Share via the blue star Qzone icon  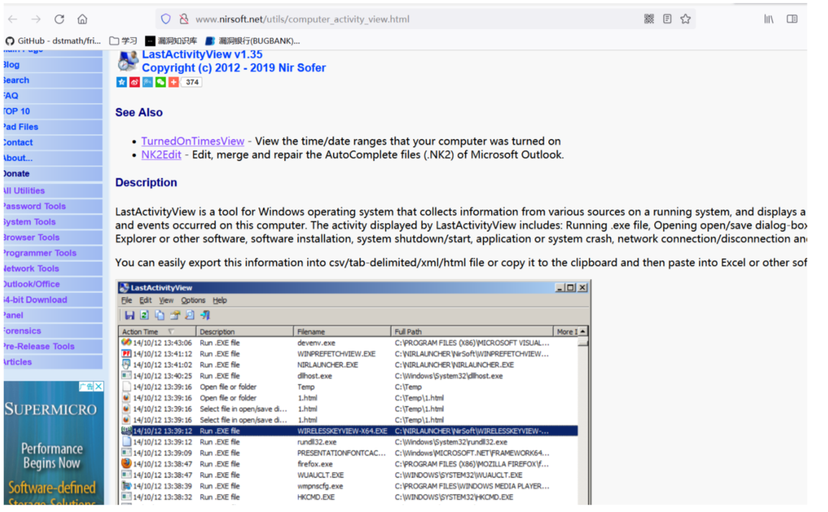[x=121, y=82]
